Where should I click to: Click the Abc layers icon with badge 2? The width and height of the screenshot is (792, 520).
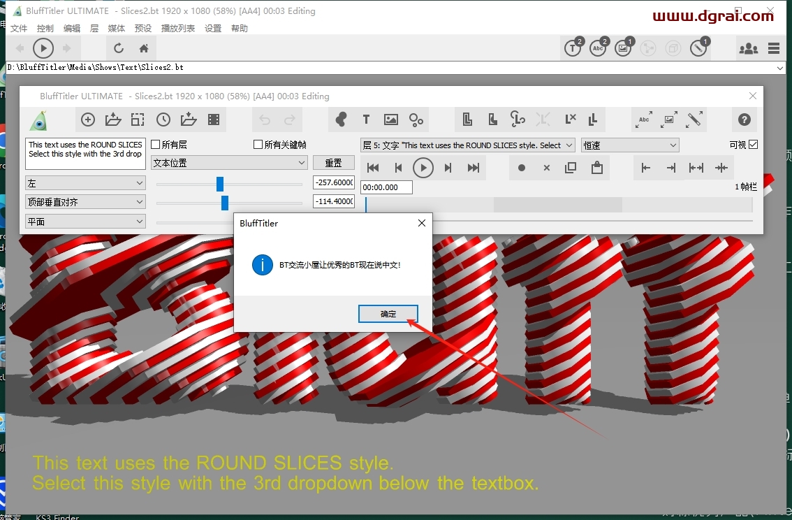pos(599,48)
